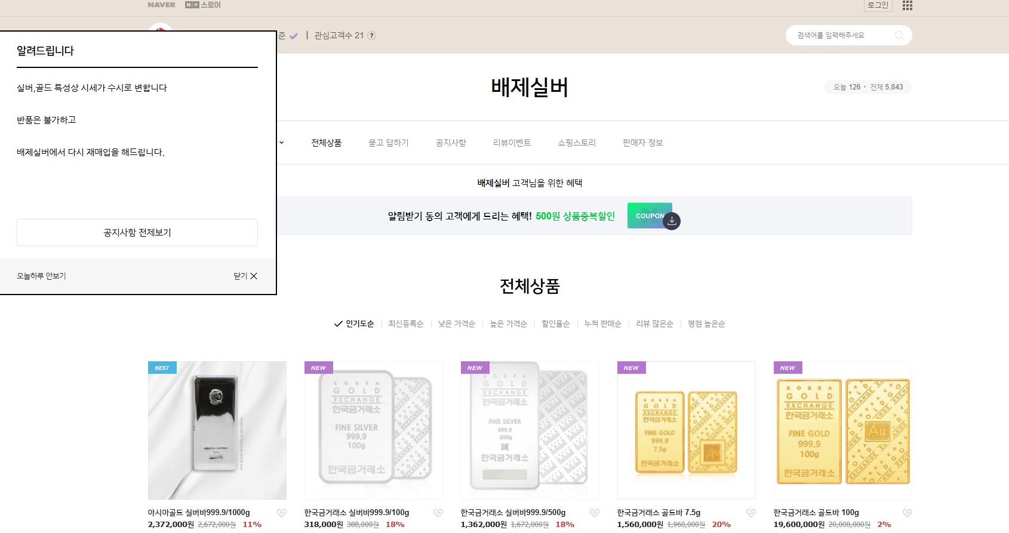Close the notice popup with 닫기
1009x533 pixels.
(x=245, y=276)
